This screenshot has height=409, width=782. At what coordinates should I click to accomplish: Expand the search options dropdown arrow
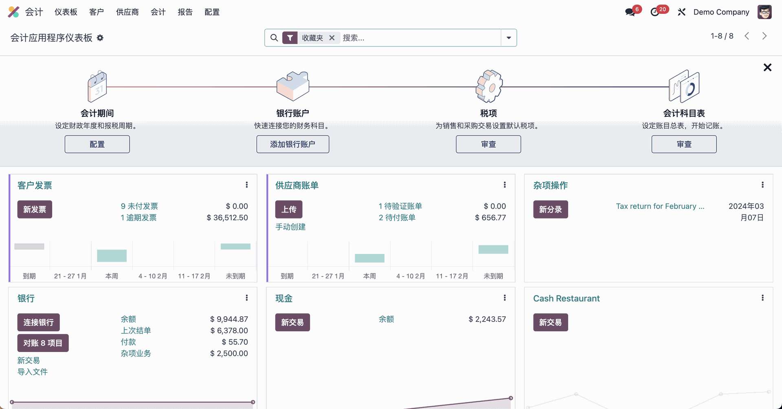509,38
